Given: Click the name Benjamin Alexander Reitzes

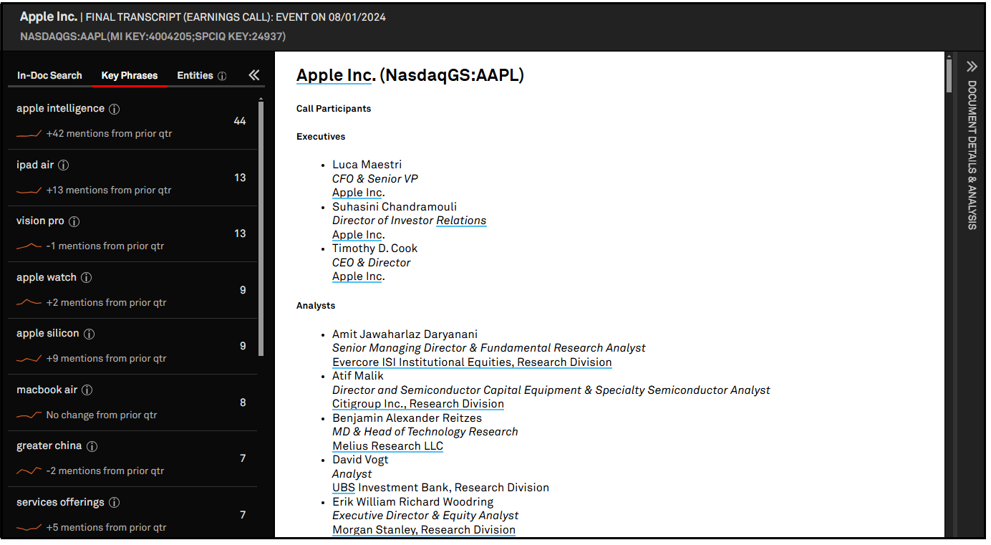Looking at the screenshot, I should [407, 418].
